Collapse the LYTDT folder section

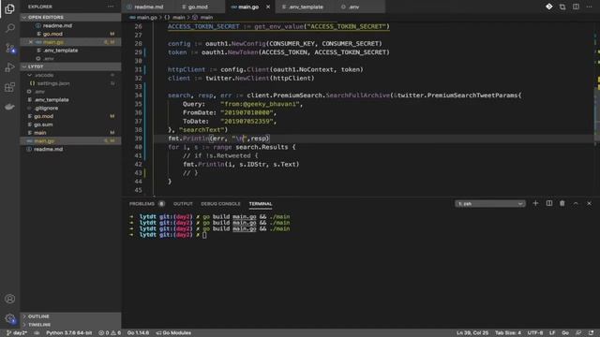71,66
